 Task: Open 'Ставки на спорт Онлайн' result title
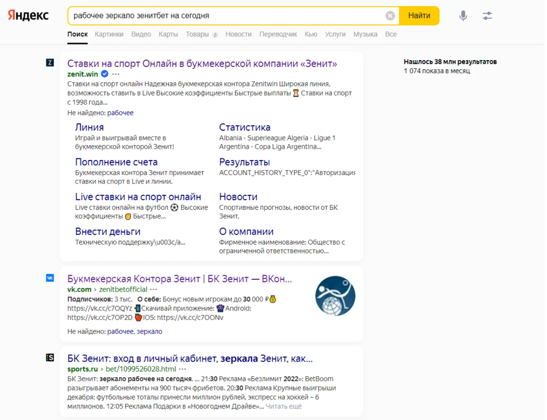202,64
